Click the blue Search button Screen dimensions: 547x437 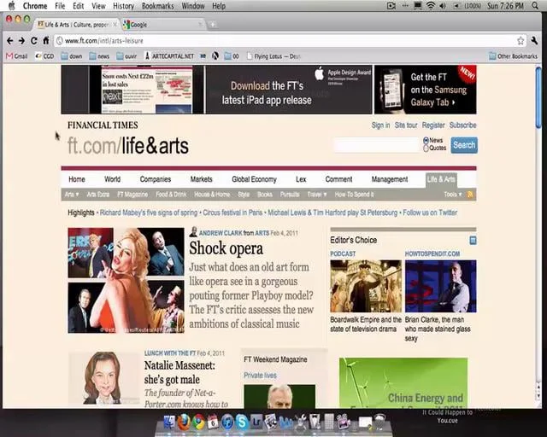pyautogui.click(x=464, y=145)
